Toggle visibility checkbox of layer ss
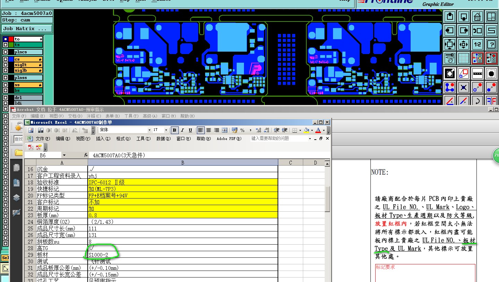Image resolution: width=499 pixels, height=282 pixels. click(x=5, y=85)
